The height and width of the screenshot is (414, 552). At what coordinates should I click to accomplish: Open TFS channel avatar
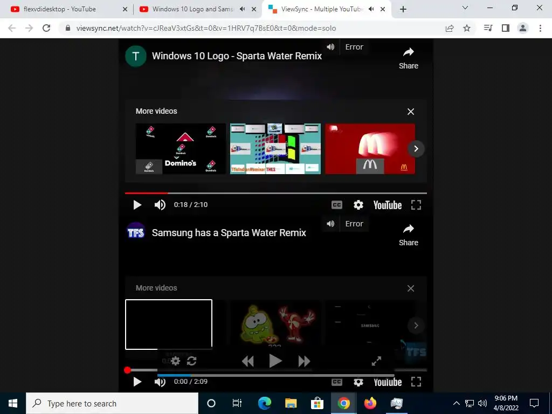coord(136,233)
